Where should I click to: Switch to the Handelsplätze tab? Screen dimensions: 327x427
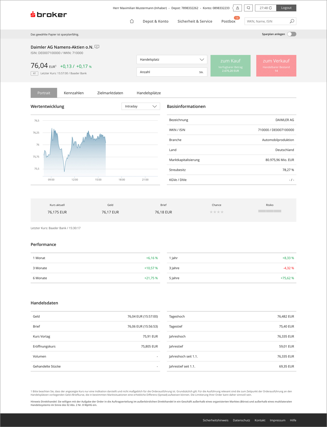pos(149,93)
